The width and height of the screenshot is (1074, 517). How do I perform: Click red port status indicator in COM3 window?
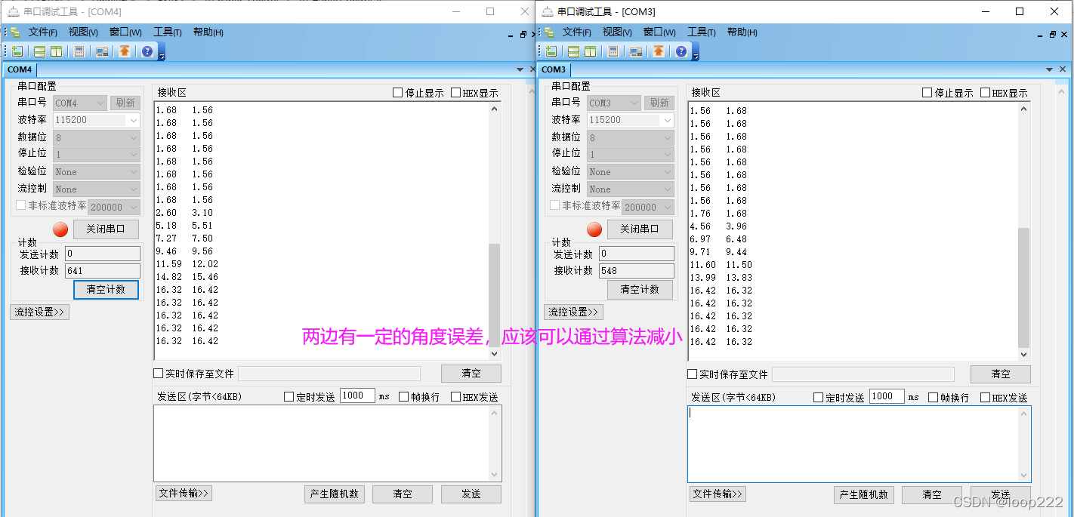pyautogui.click(x=594, y=229)
